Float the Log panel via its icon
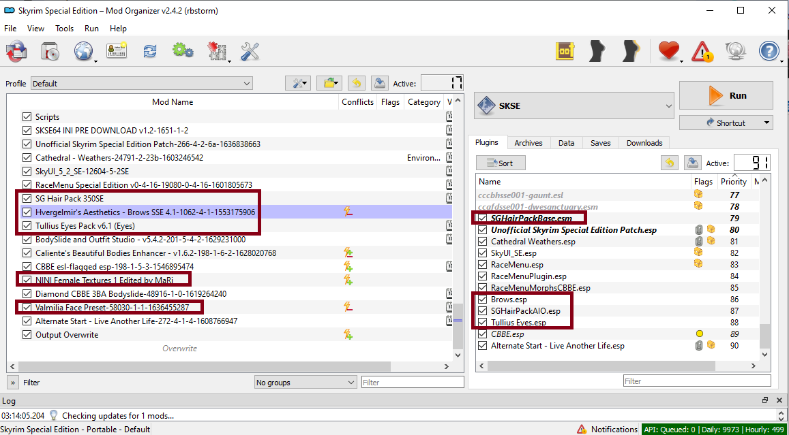The height and width of the screenshot is (435, 789). point(765,400)
